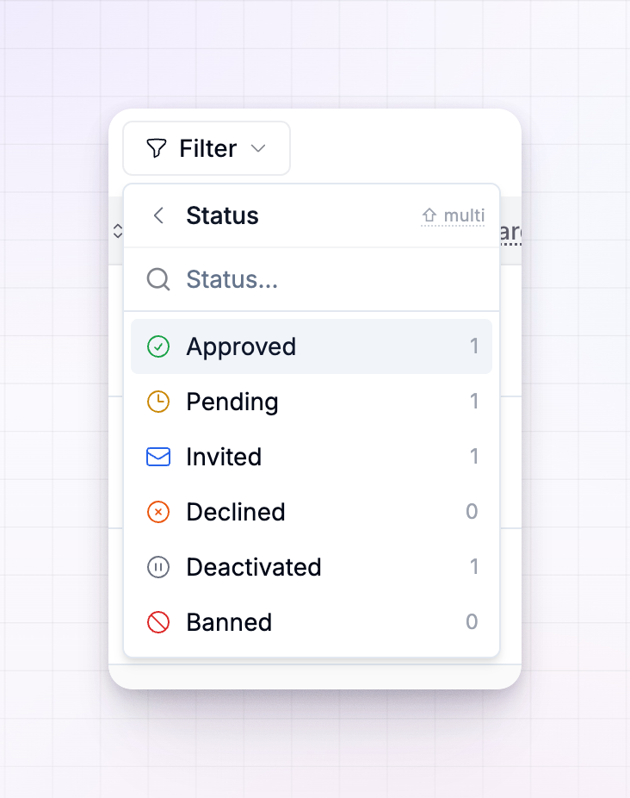Screen dimensions: 630x798
Task: Click the green Approved checkmark icon
Action: (x=158, y=346)
